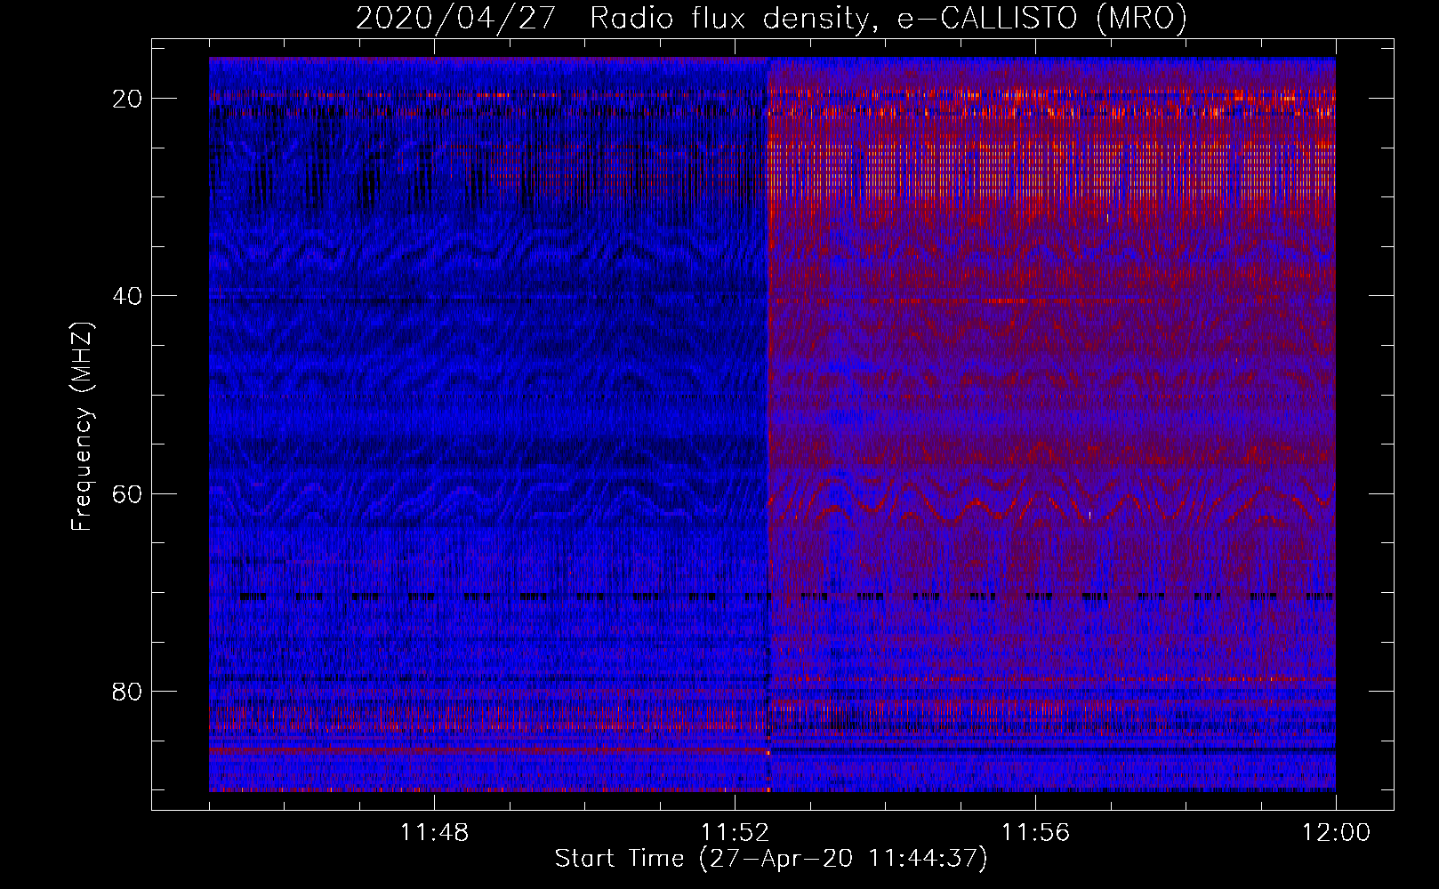Click the 11:52 time tick label

(735, 833)
